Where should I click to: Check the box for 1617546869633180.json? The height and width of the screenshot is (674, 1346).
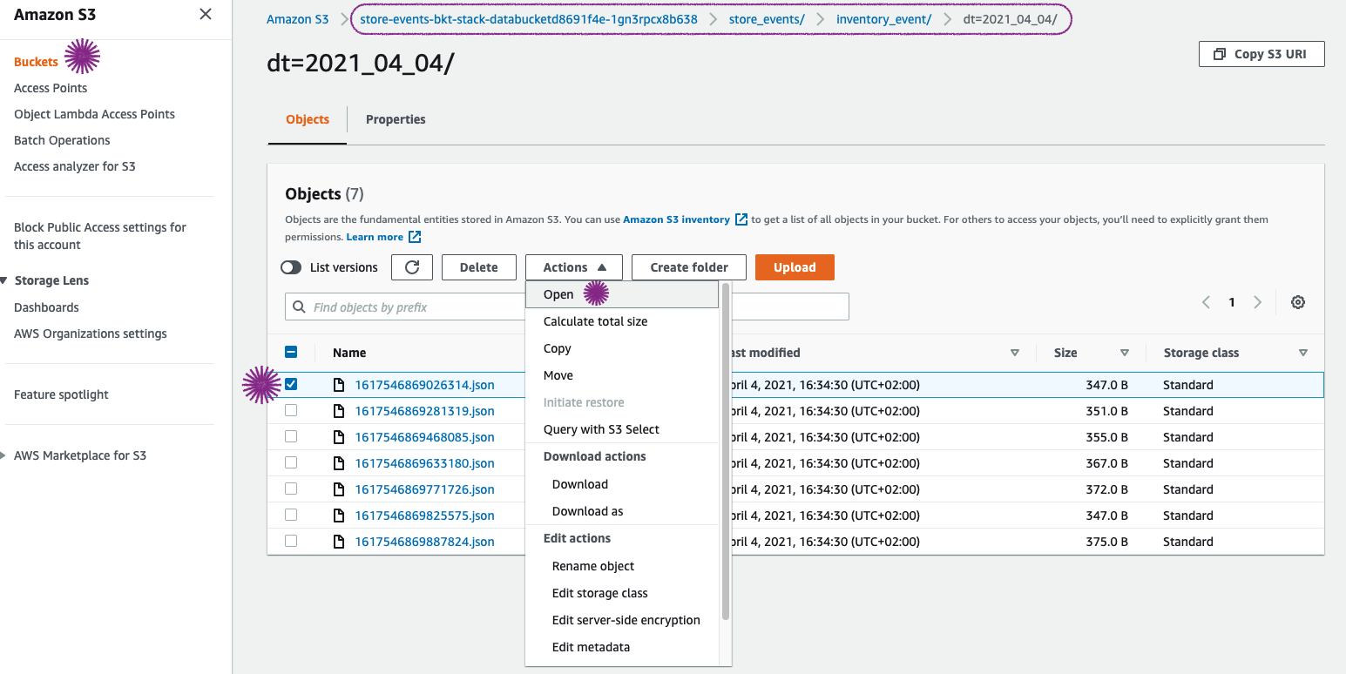tap(291, 462)
